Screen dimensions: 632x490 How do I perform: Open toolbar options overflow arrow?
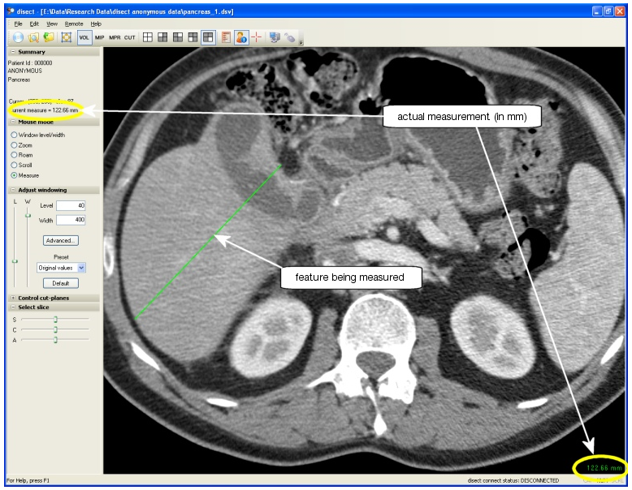click(301, 42)
